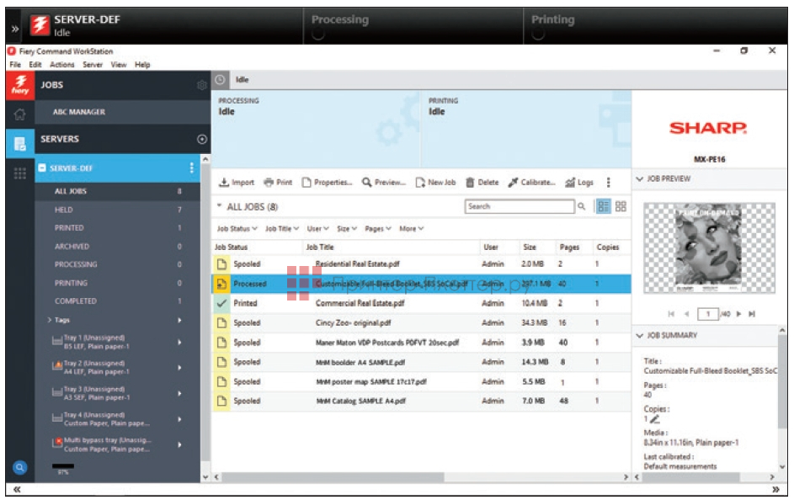Click the Search jobs input field
The height and width of the screenshot is (500, 794).
point(519,206)
